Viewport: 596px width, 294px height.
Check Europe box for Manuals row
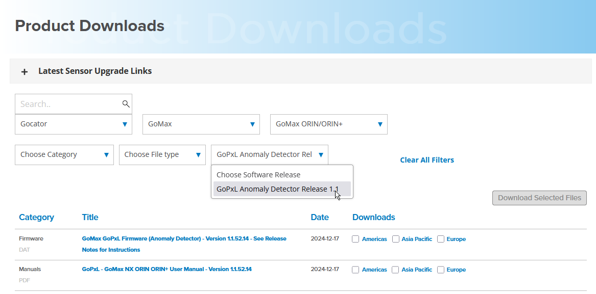441,270
